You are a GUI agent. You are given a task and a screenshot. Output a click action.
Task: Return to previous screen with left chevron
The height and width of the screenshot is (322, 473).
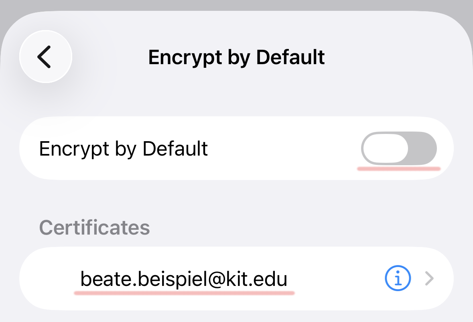coord(45,57)
